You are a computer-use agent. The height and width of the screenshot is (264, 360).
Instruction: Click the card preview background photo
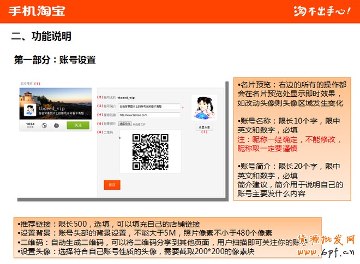55,96
